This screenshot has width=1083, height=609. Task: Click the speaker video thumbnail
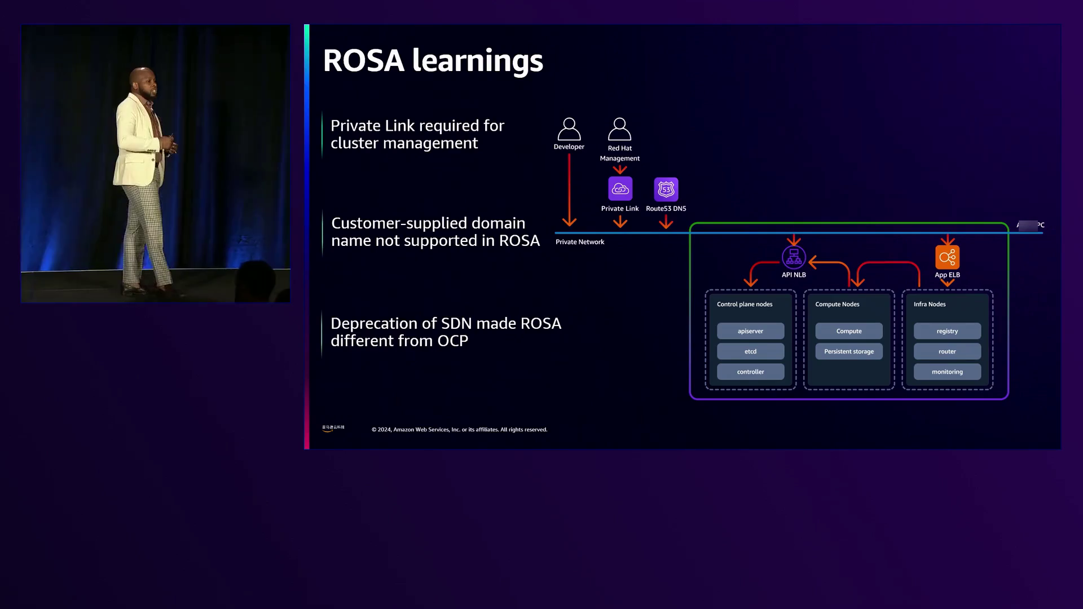tap(156, 164)
